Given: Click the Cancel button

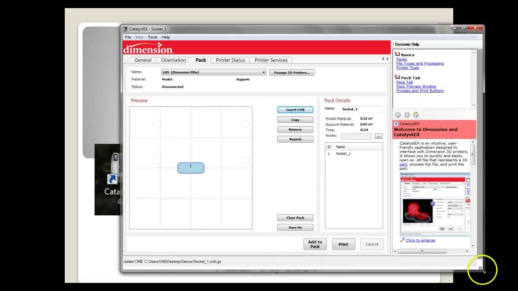Looking at the screenshot, I should click(372, 244).
